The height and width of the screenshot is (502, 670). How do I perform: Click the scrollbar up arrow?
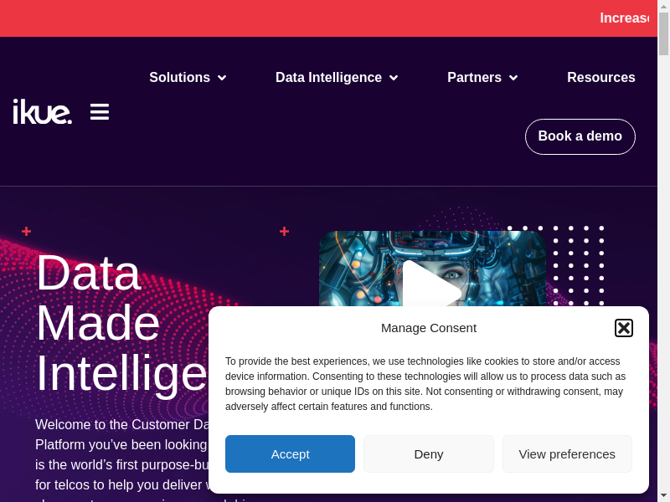click(663, 7)
